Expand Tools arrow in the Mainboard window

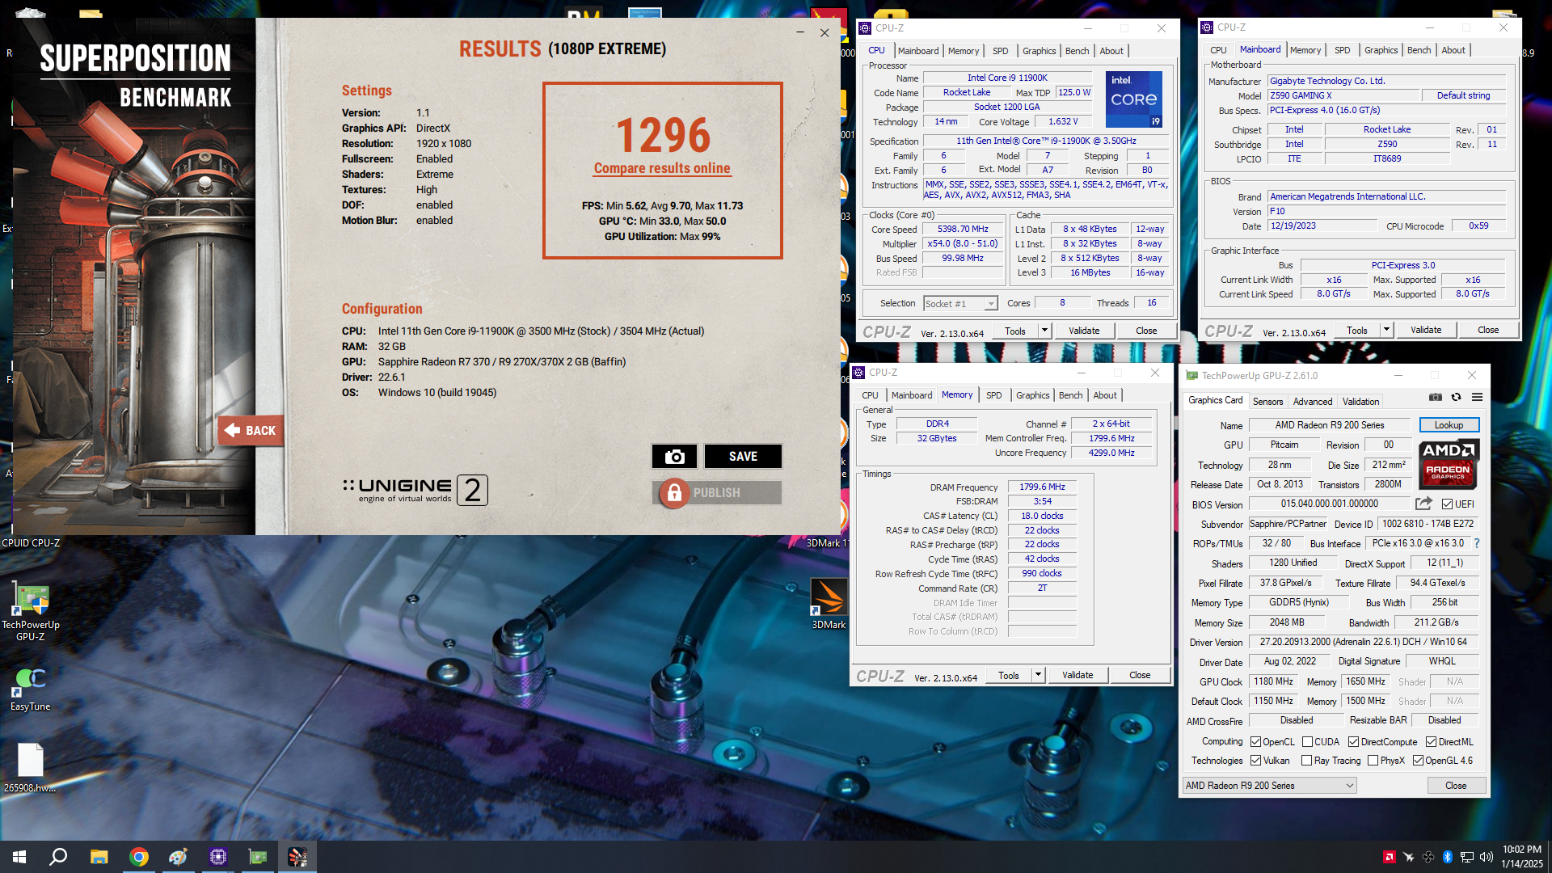pyautogui.click(x=1386, y=330)
